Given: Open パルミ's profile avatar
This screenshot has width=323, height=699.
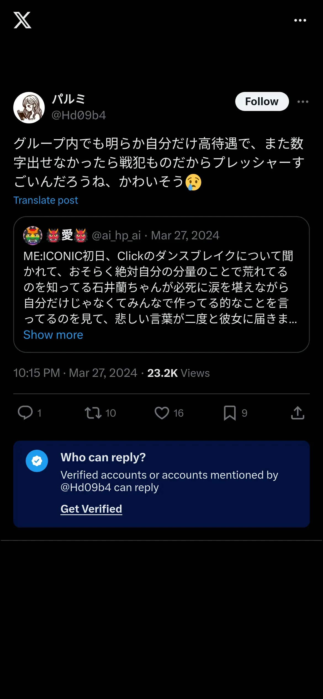Looking at the screenshot, I should 29,108.
